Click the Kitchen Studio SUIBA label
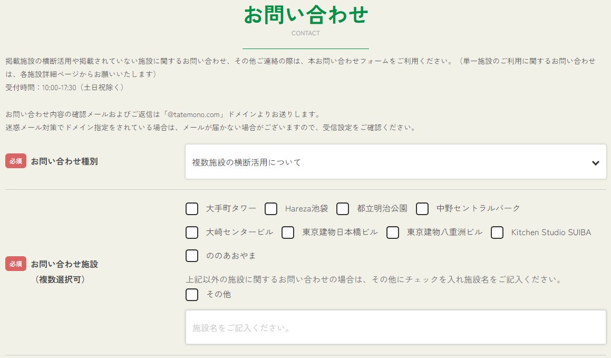 coord(551,233)
